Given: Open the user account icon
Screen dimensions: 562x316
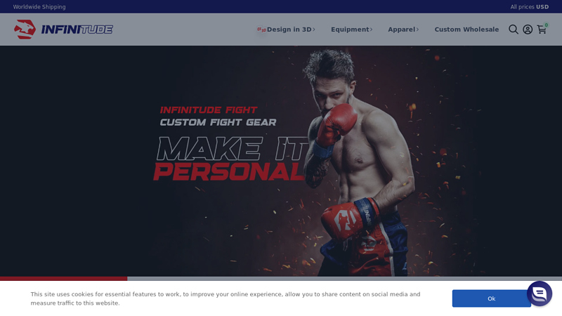Looking at the screenshot, I should (528, 29).
